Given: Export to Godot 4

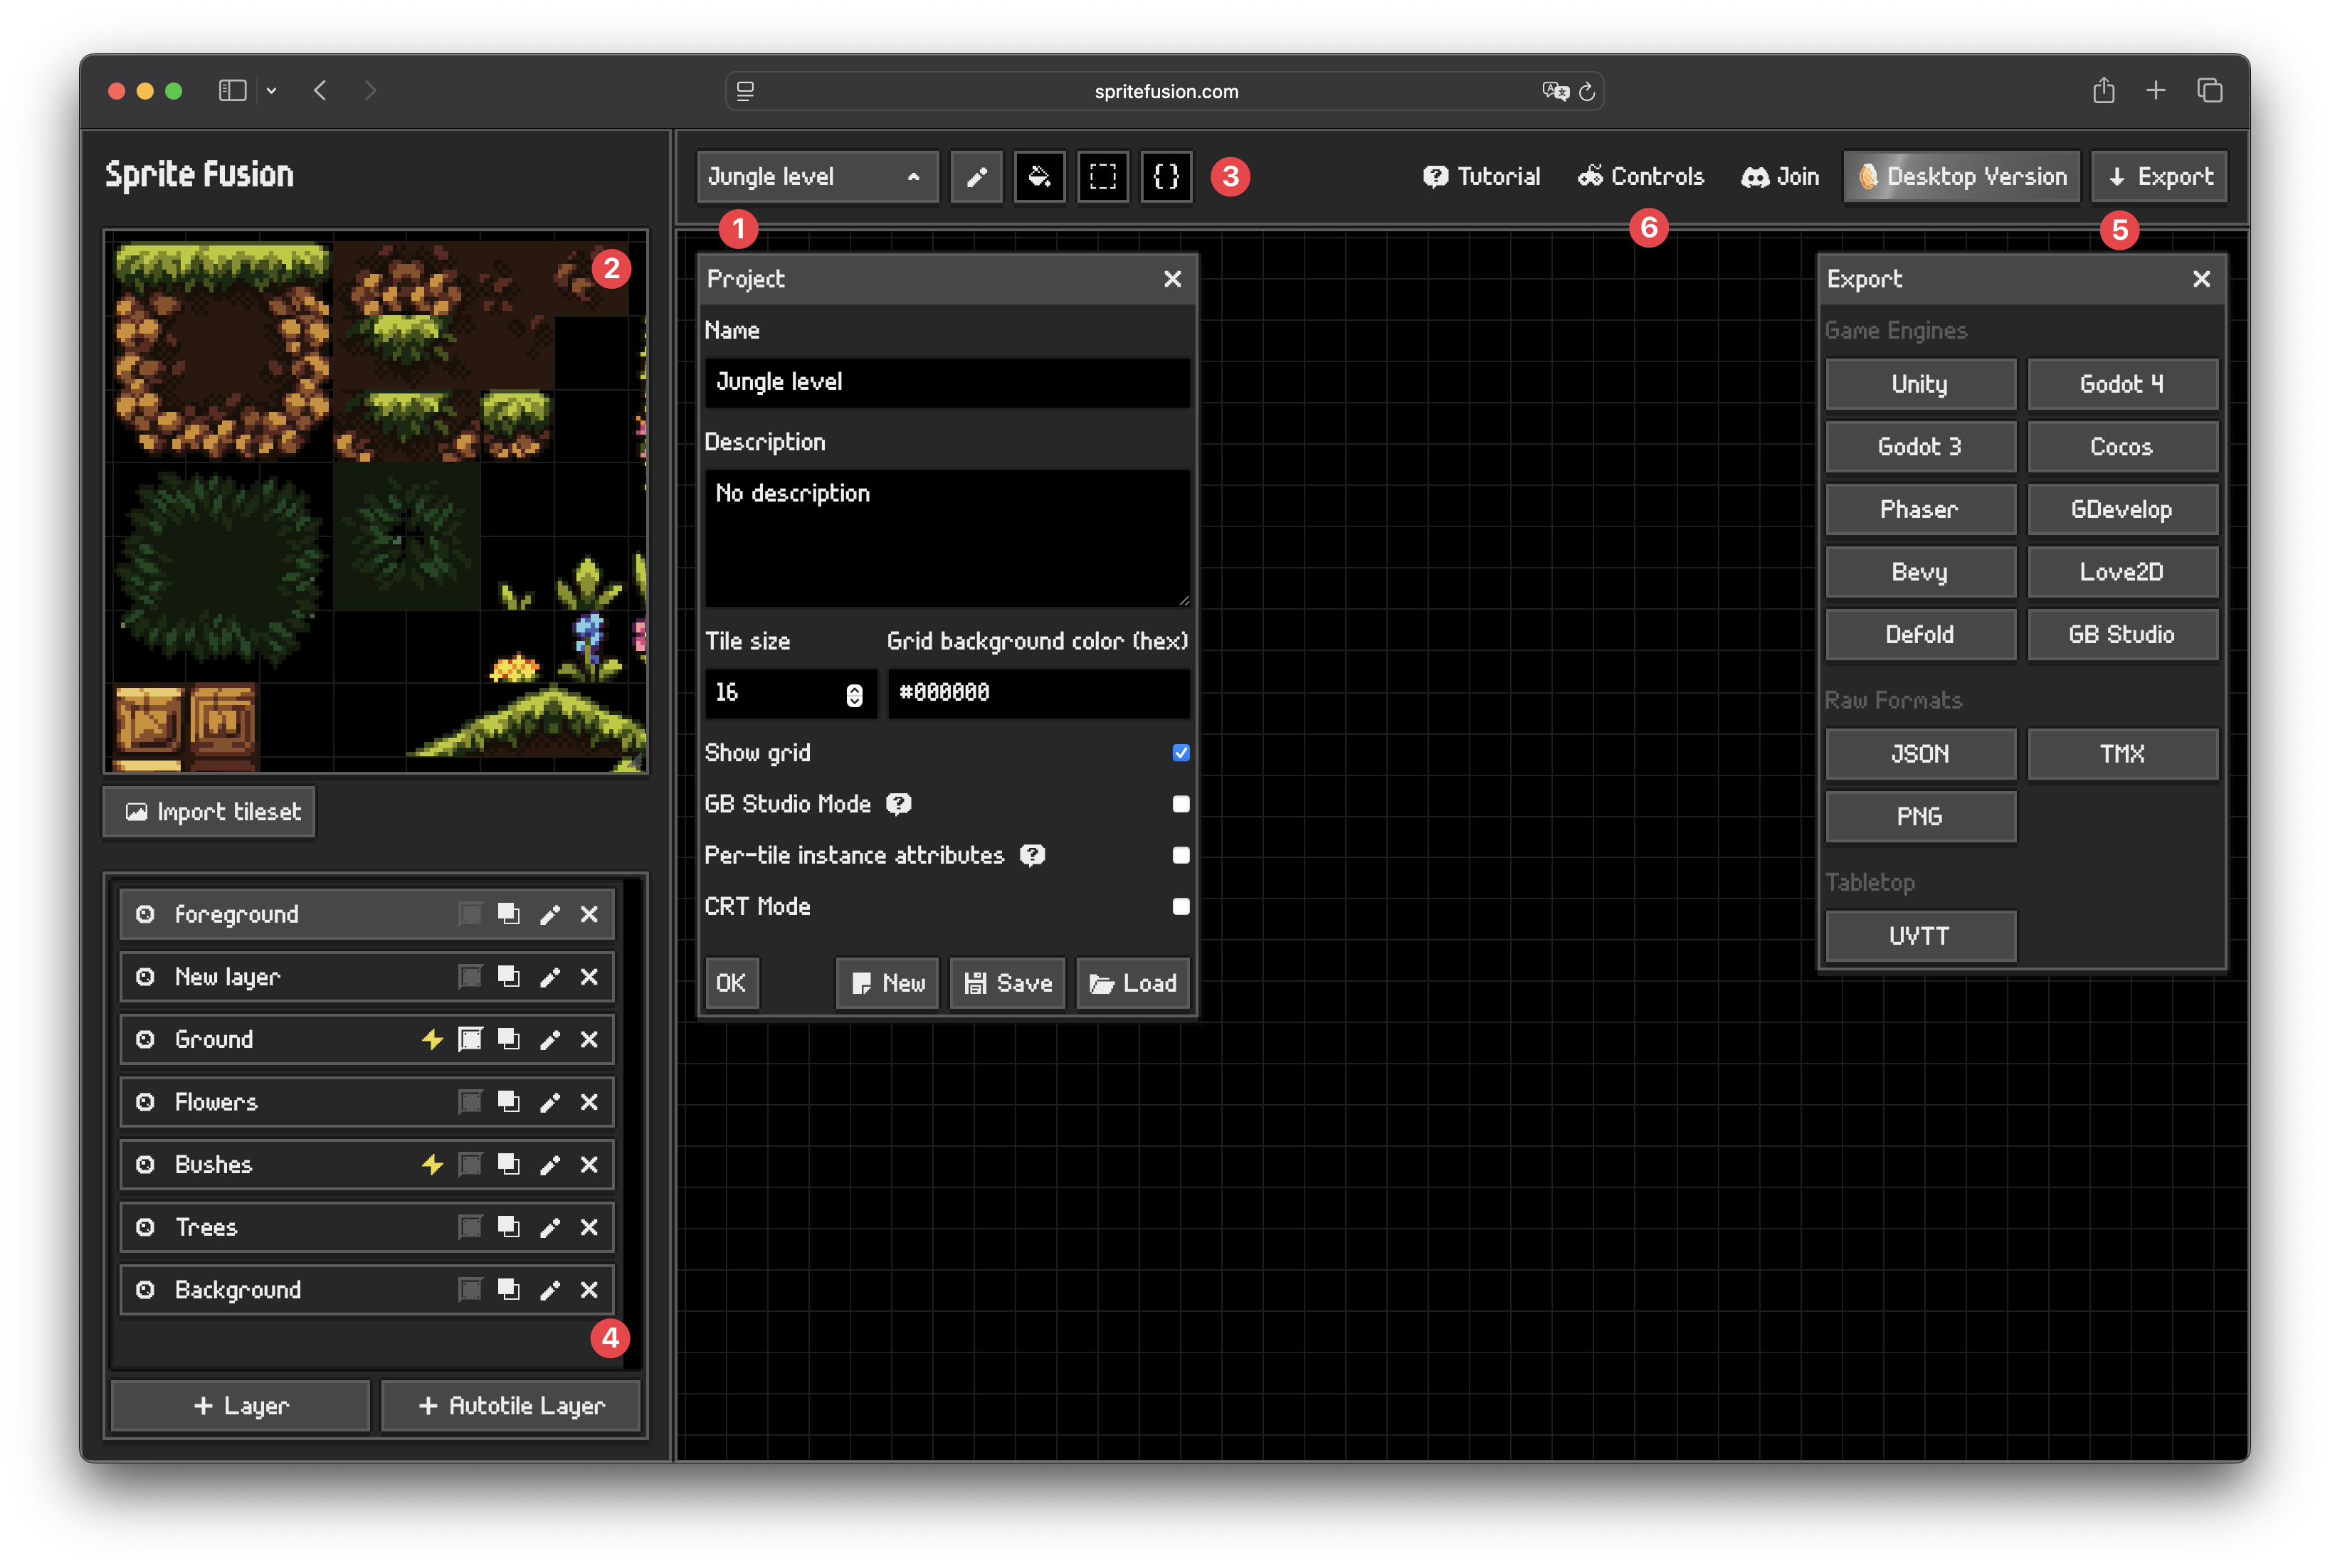Looking at the screenshot, I should [x=2122, y=384].
